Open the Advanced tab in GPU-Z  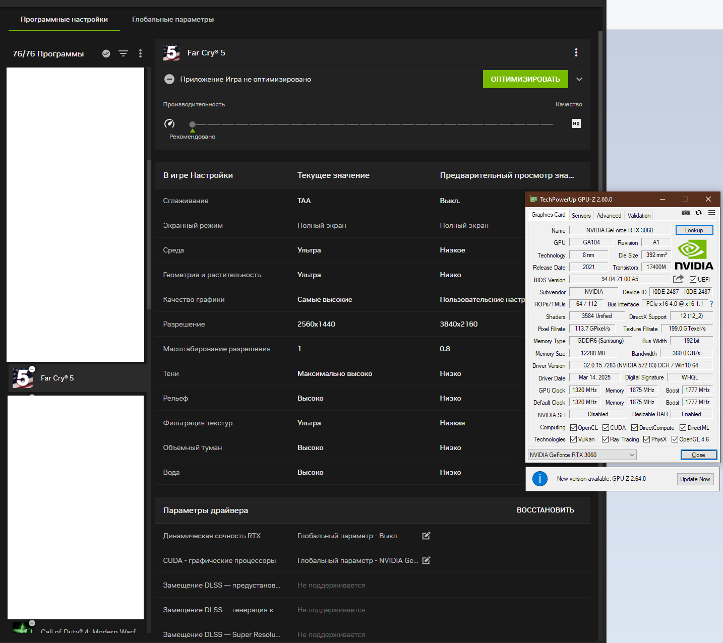pyautogui.click(x=609, y=216)
